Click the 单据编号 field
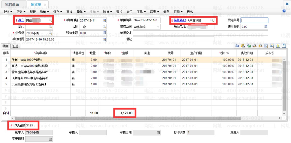This screenshot has height=143, width=291. [x=147, y=20]
